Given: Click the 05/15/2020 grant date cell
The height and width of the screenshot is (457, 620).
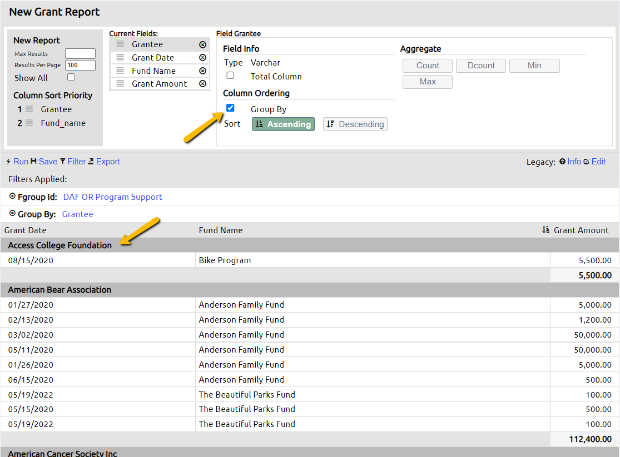Looking at the screenshot, I should (x=98, y=409).
